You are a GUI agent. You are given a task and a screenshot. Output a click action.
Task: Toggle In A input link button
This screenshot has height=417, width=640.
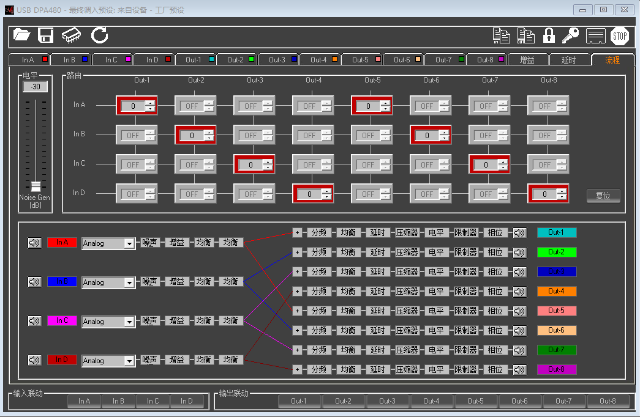coord(84,401)
